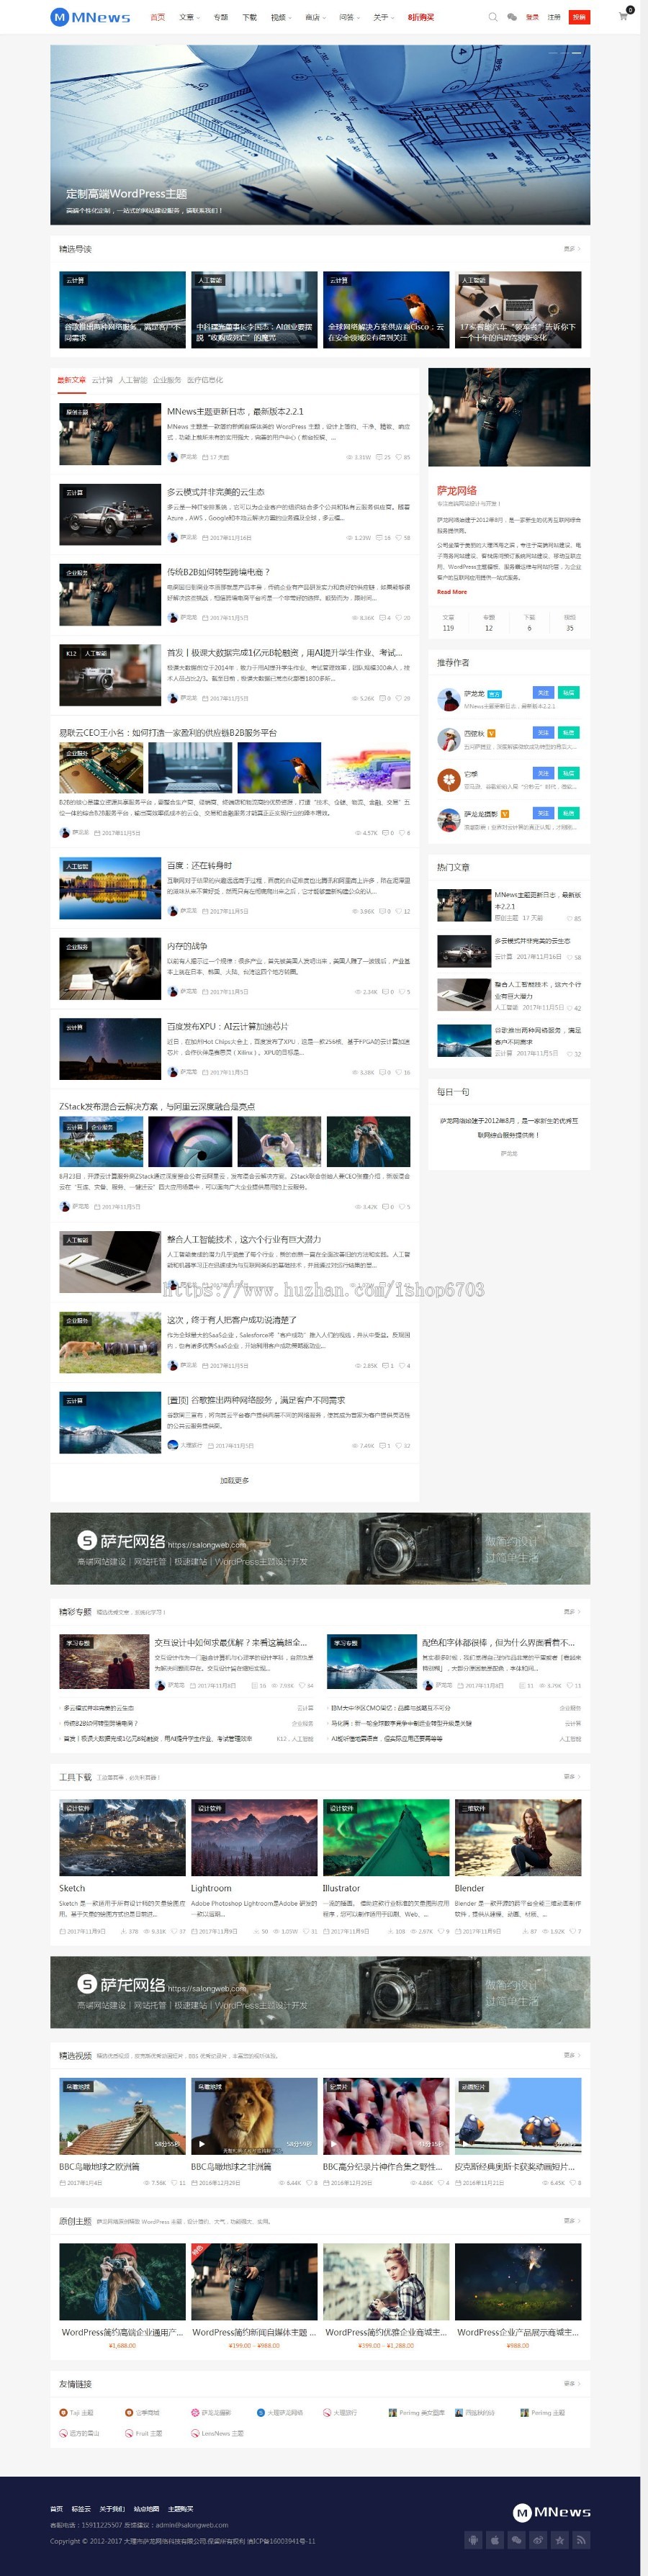Open 皮克斯经典短片 video thumbnail
Viewport: 648px width, 2576px height.
tap(518, 2116)
